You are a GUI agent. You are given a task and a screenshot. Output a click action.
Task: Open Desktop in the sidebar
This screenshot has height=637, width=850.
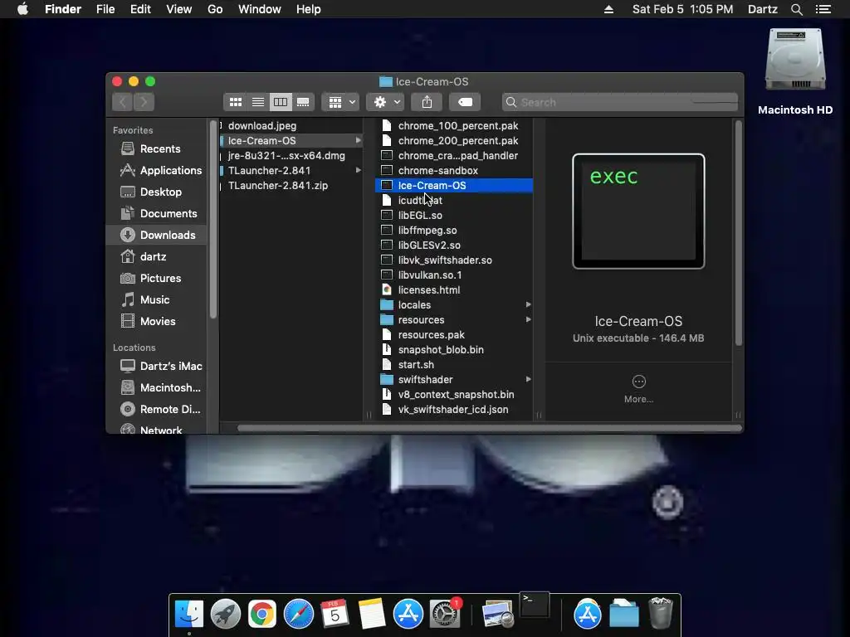coord(157,192)
